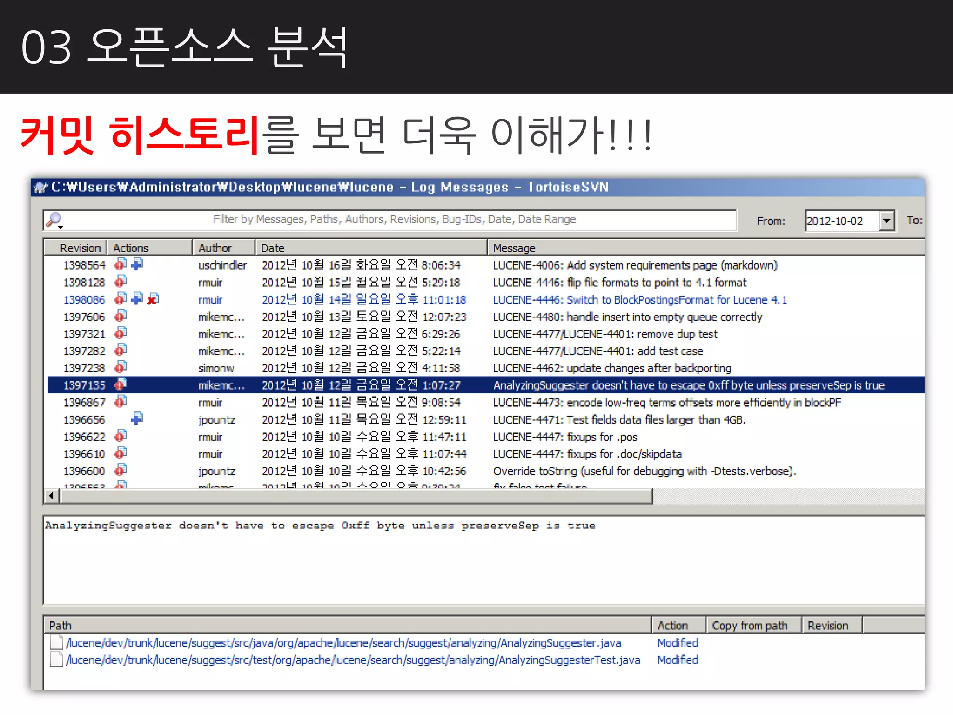Viewport: 953px width, 715px height.
Task: Click the Copy from path column header
Action: click(754, 625)
